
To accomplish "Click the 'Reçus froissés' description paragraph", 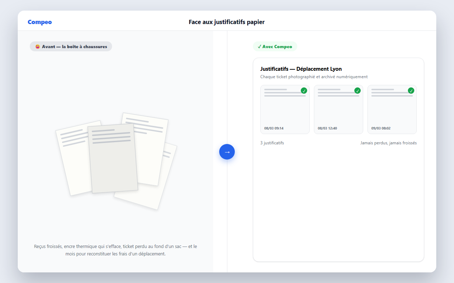I will point(116,250).
